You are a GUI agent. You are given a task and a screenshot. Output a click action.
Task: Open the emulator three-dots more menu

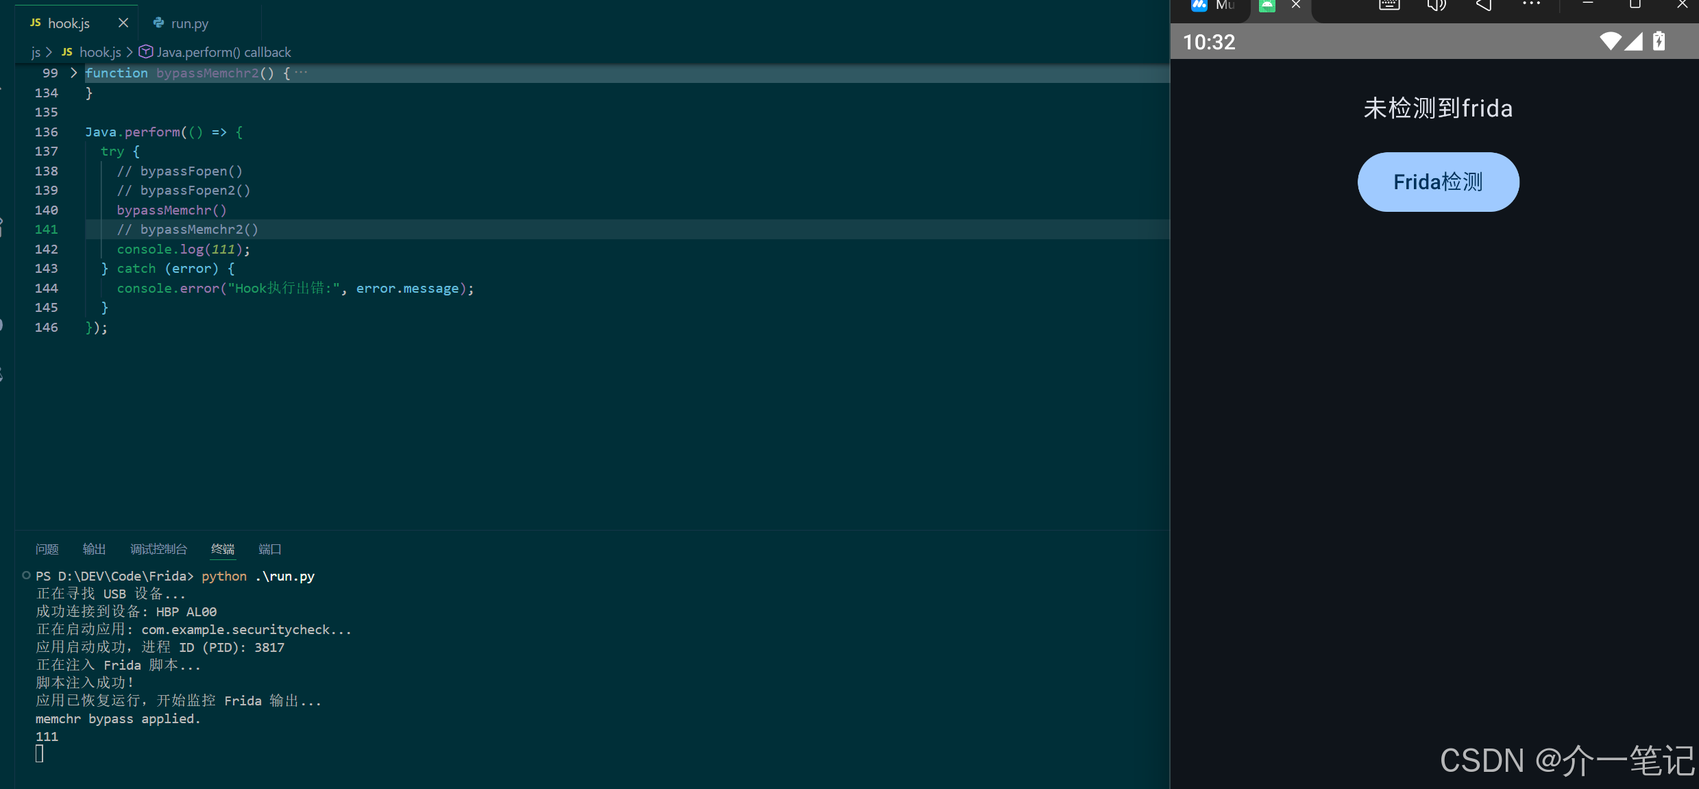pyautogui.click(x=1531, y=4)
